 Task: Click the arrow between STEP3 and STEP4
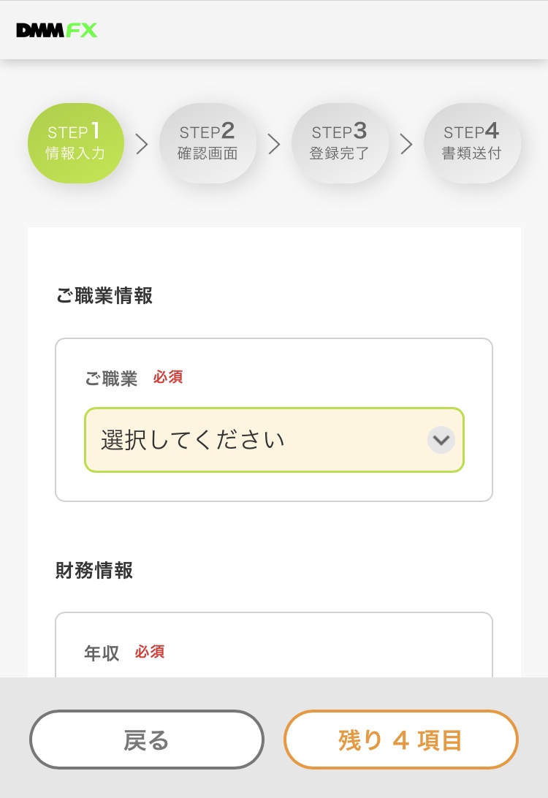406,145
